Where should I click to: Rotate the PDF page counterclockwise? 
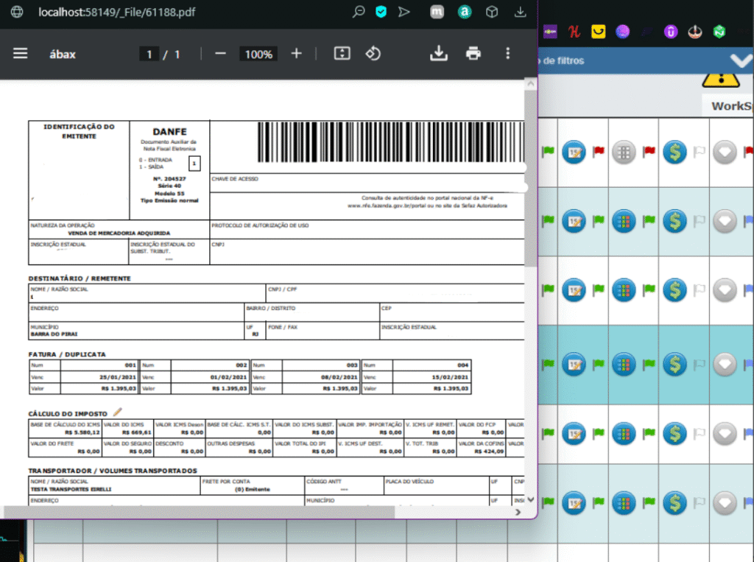coord(373,54)
